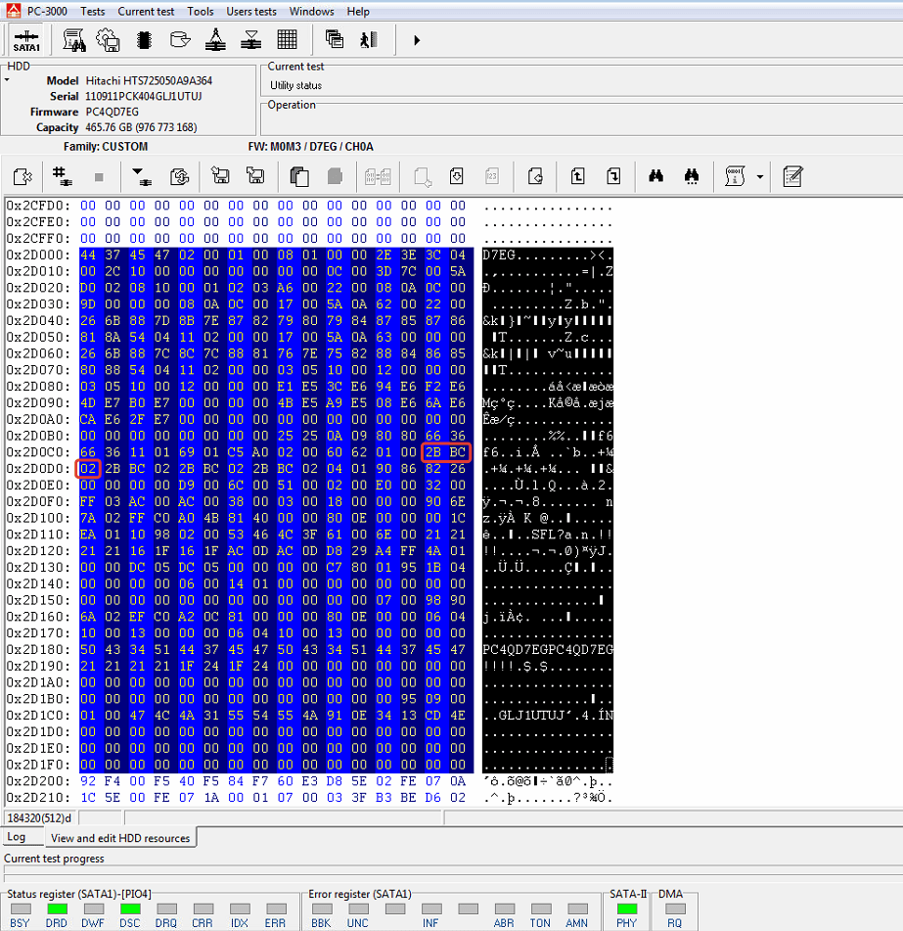Click the ASCII text PC4QD7EGPC4QD7EG
The height and width of the screenshot is (931, 903).
(x=548, y=650)
